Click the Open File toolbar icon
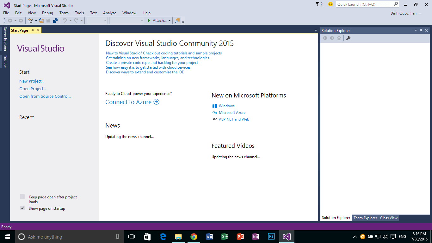 (x=41, y=21)
